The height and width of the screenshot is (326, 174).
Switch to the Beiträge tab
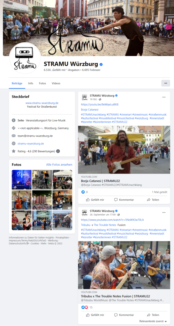point(17,83)
